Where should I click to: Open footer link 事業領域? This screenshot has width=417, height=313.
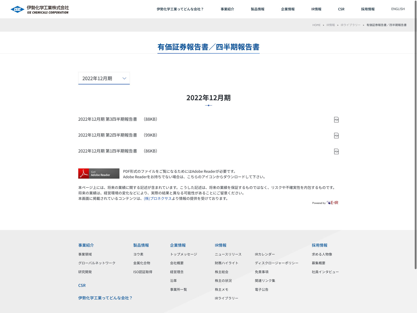click(x=85, y=254)
